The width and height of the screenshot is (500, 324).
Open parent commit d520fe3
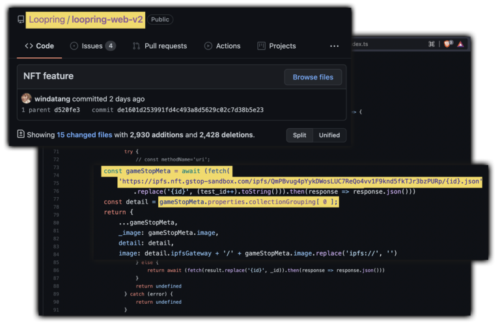point(67,110)
